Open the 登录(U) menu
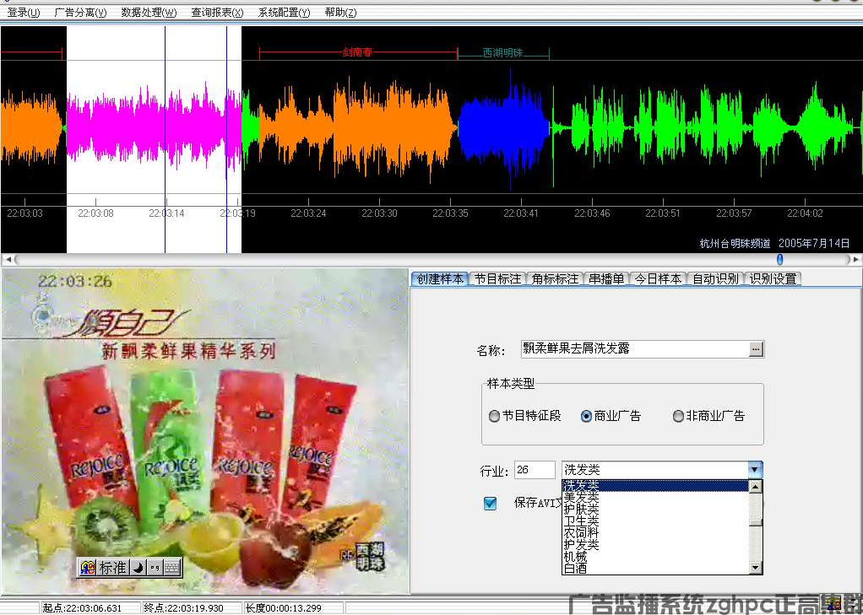 pyautogui.click(x=24, y=12)
